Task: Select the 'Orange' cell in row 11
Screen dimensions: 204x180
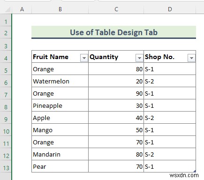Action: click(x=60, y=142)
